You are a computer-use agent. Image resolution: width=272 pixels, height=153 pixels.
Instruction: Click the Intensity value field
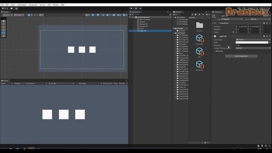(x=253, y=45)
